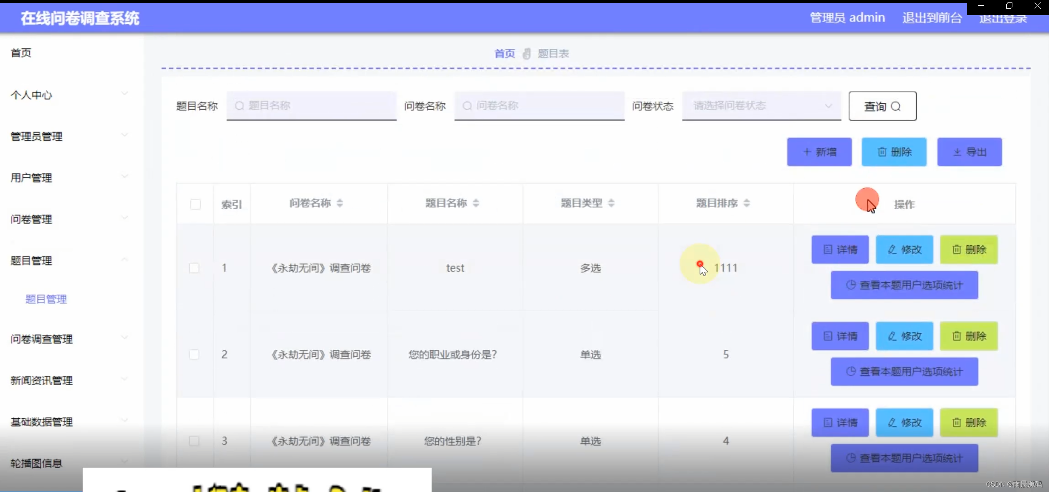Check the row 1 test question checkbox
This screenshot has width=1049, height=492.
194,268
